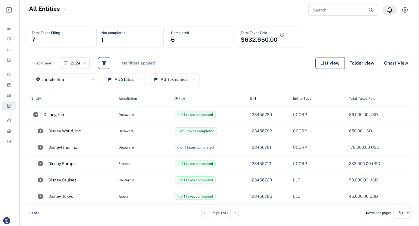Screen dimensions: 419x226
Task: Switch to Folder view
Action: 362,63
